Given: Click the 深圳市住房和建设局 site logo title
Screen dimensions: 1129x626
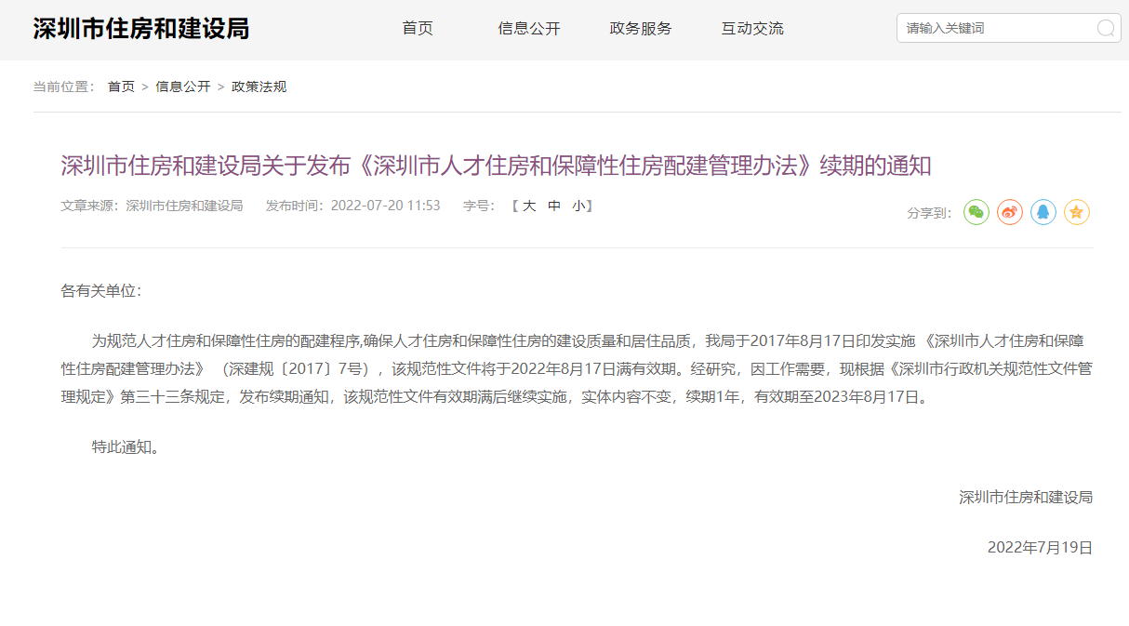Looking at the screenshot, I should click(x=141, y=28).
